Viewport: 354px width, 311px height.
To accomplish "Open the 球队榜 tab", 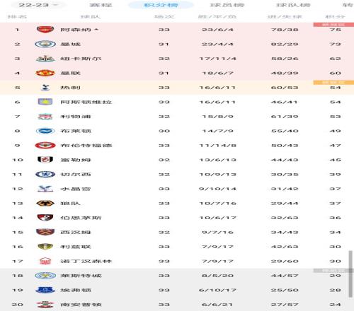I will 293,5.
